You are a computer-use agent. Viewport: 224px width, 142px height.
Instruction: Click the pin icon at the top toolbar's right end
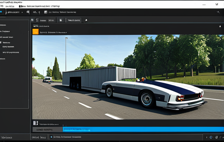click(218, 12)
